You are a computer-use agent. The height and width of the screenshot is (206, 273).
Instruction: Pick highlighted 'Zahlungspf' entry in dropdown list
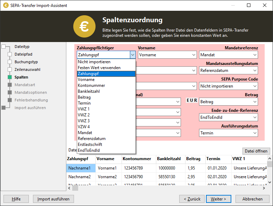[x=106, y=74]
